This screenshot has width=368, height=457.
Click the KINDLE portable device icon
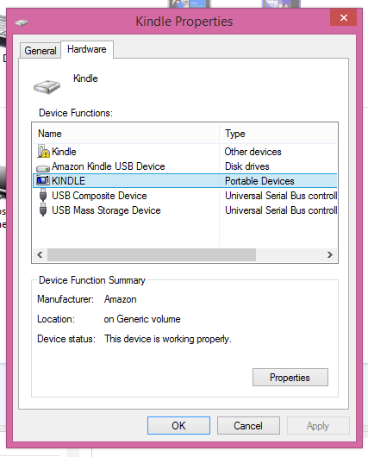(x=43, y=181)
